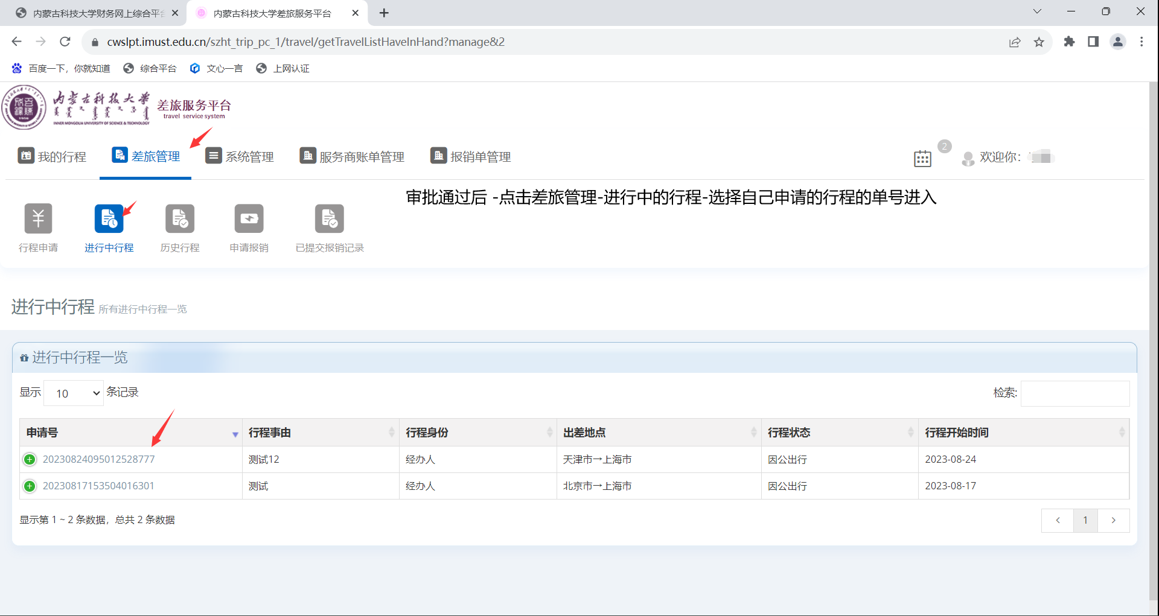Open the calendar notification icon
Screen dimensions: 1159x616
click(x=922, y=159)
